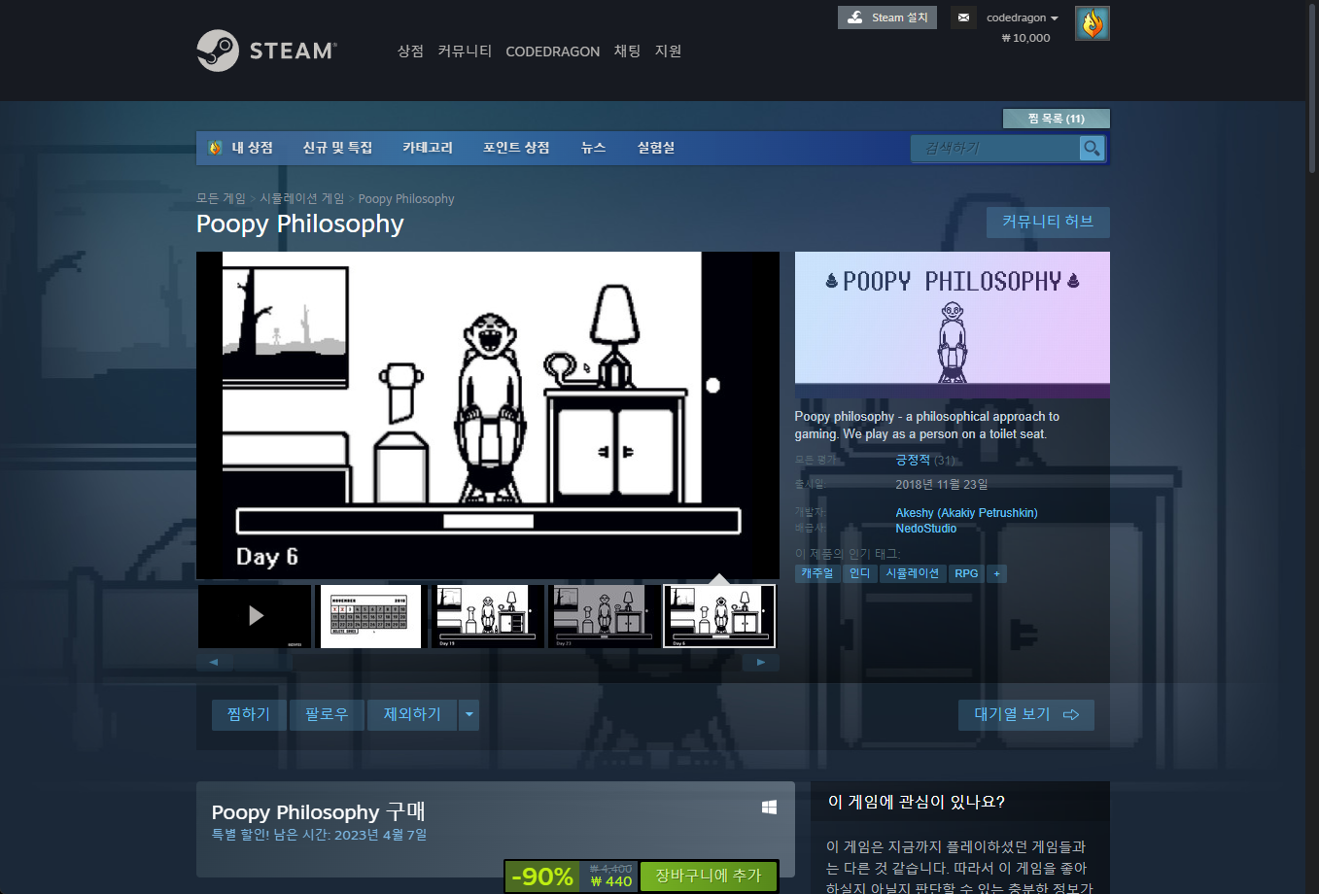Open the CODEDRAGON profile menu
The image size is (1319, 894).
coord(552,52)
